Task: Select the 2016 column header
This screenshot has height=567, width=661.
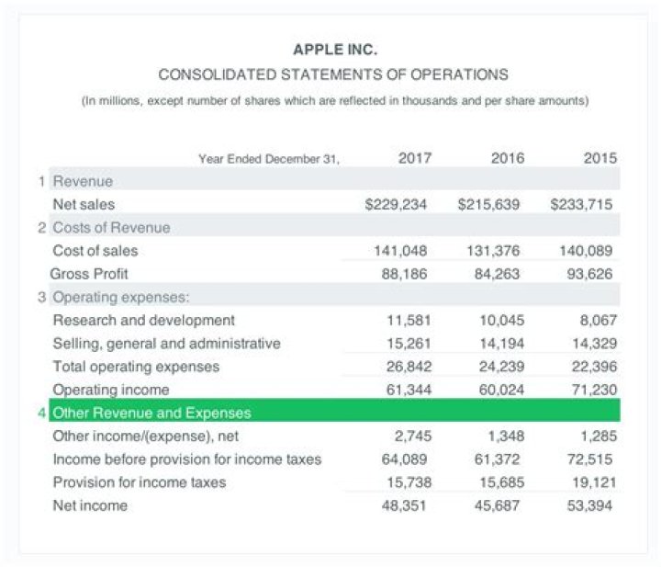Action: point(508,158)
